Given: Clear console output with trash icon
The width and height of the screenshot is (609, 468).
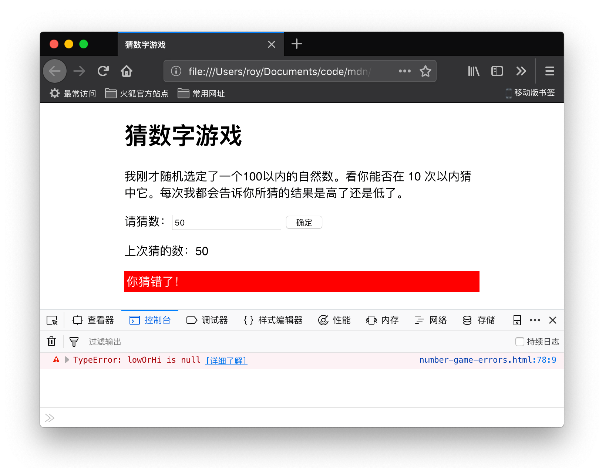Looking at the screenshot, I should pos(51,342).
